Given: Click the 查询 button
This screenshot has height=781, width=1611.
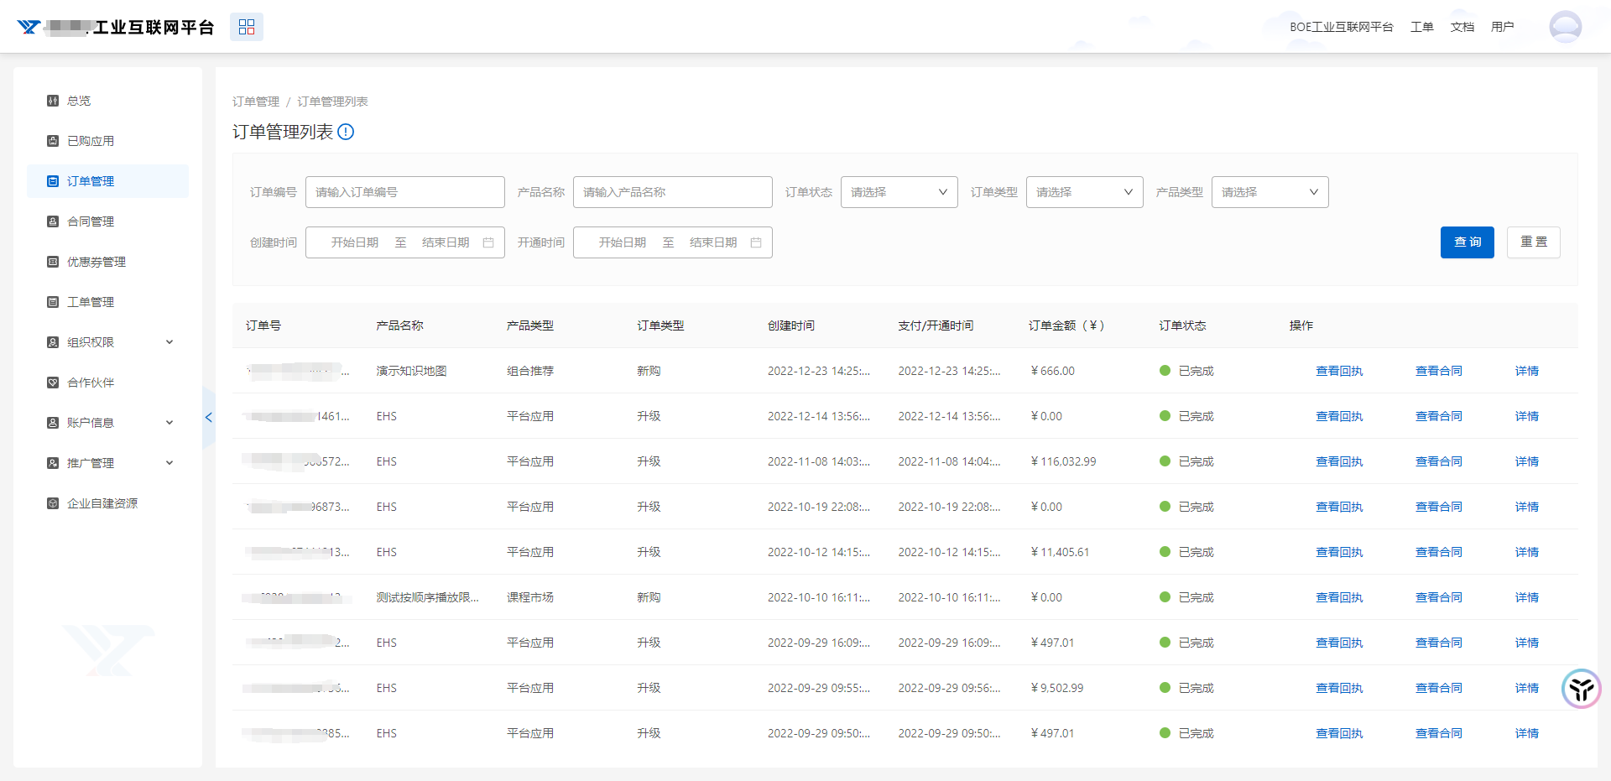Looking at the screenshot, I should point(1468,242).
